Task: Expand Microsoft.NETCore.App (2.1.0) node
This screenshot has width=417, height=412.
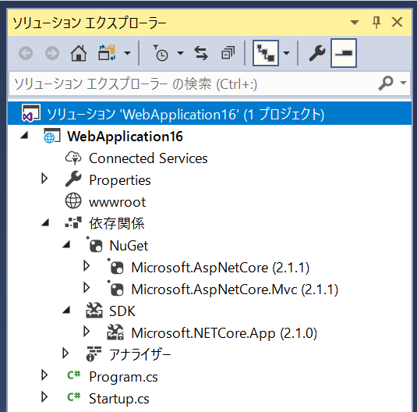Action: 87,332
